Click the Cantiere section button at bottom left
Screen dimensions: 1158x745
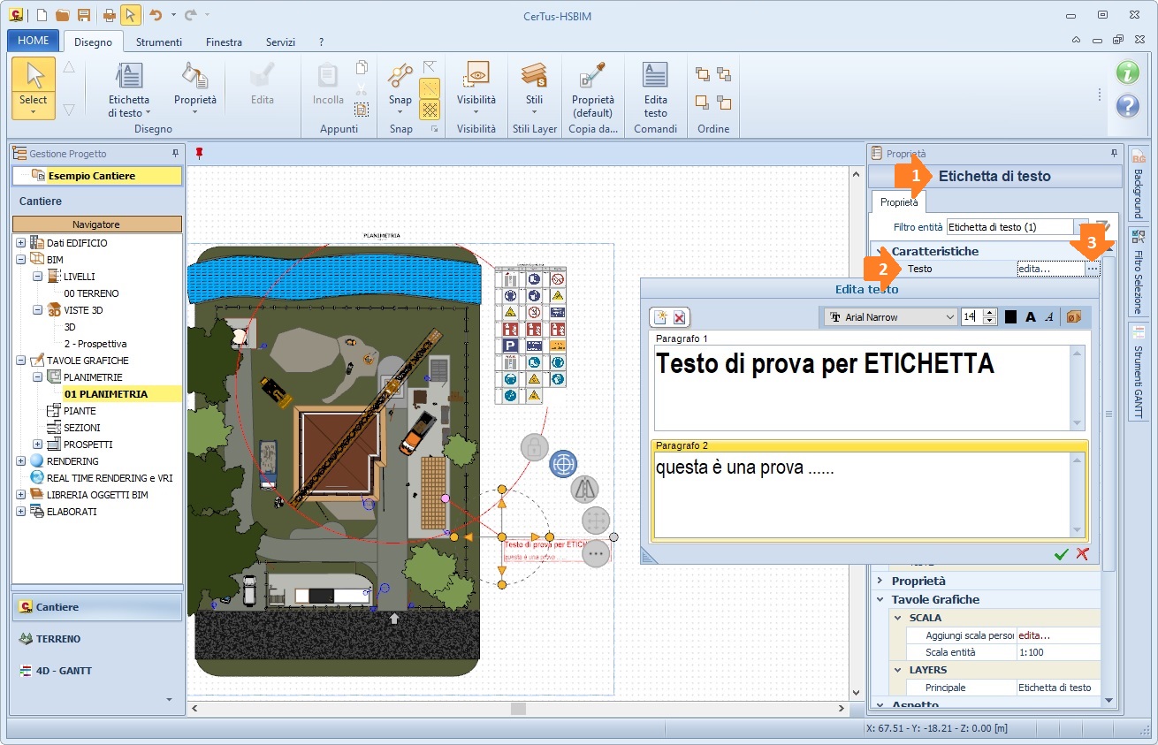point(96,607)
